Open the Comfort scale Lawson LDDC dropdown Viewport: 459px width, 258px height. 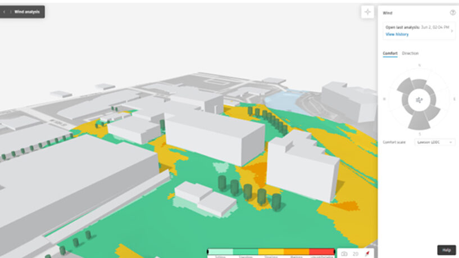point(434,143)
